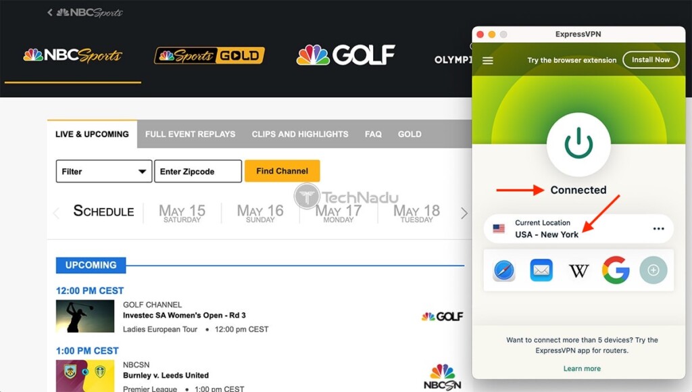
Task: Click the Schedule heading
Action: point(103,211)
